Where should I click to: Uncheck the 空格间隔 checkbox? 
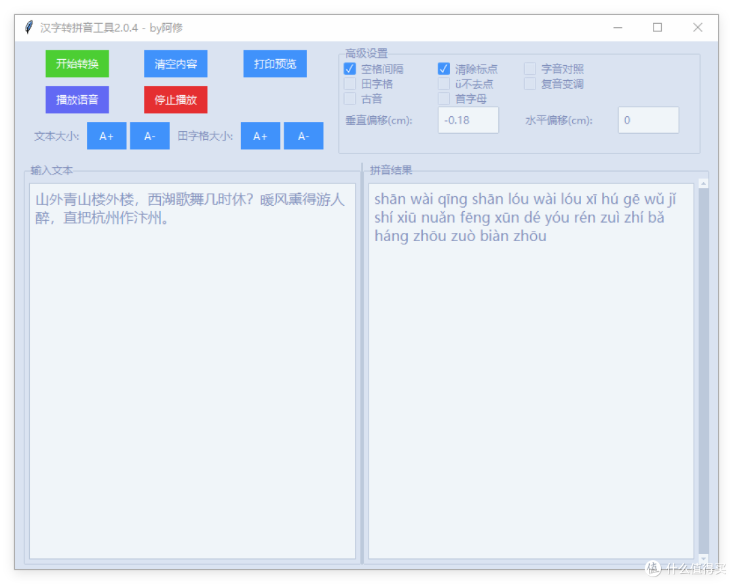pos(350,69)
